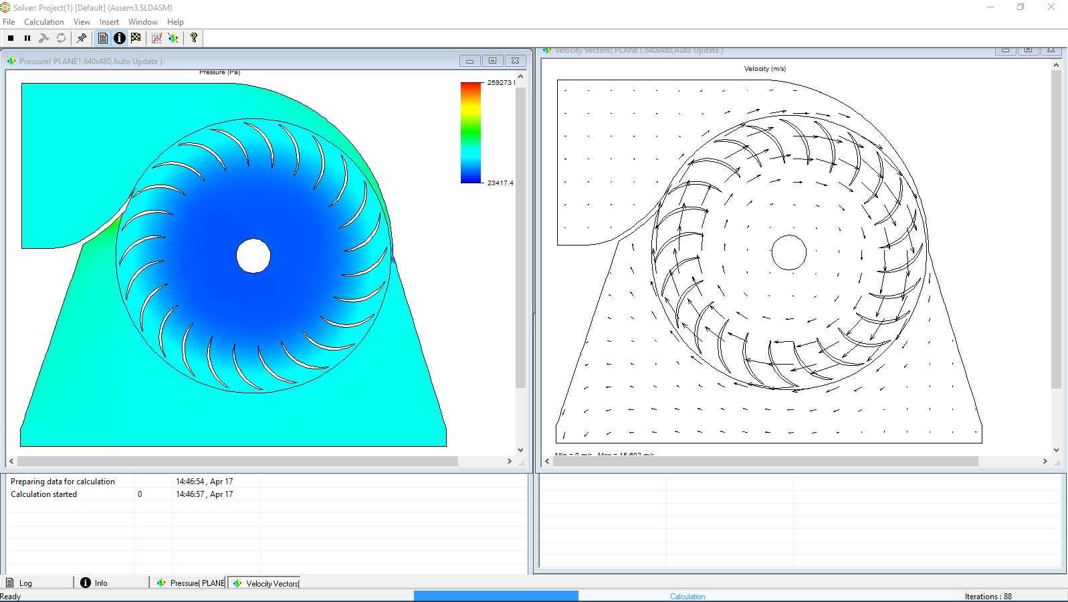Click the Solver application icon in title bar
The image size is (1068, 602).
pos(5,7)
